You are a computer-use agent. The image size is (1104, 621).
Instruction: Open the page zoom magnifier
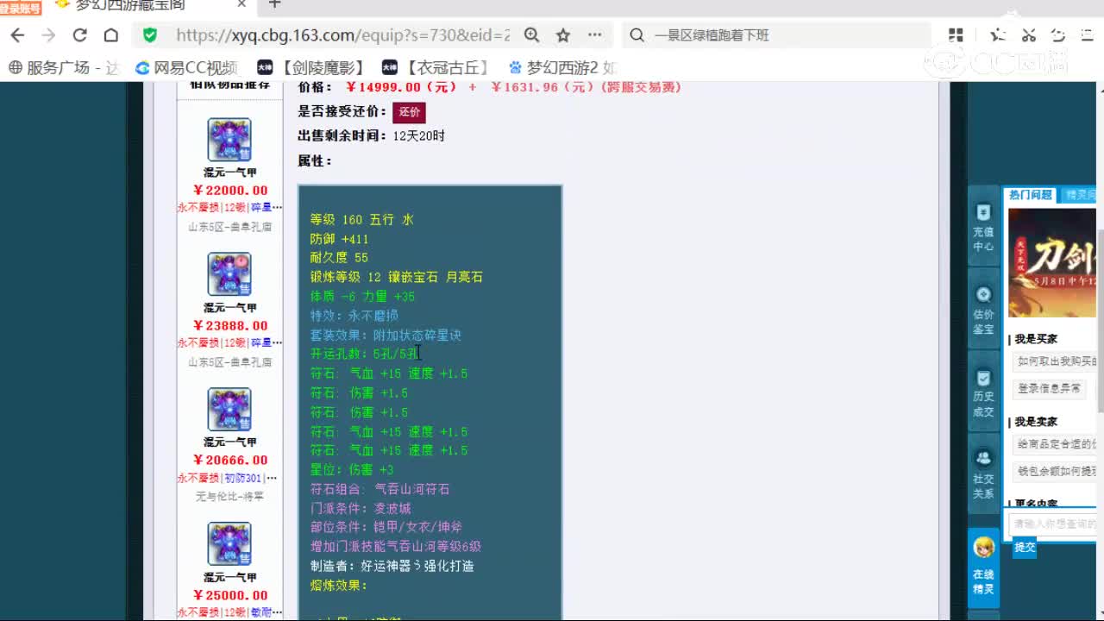pyautogui.click(x=532, y=35)
